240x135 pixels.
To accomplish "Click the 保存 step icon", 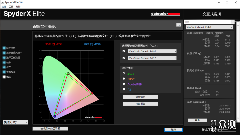I will click(x=4, y=67).
